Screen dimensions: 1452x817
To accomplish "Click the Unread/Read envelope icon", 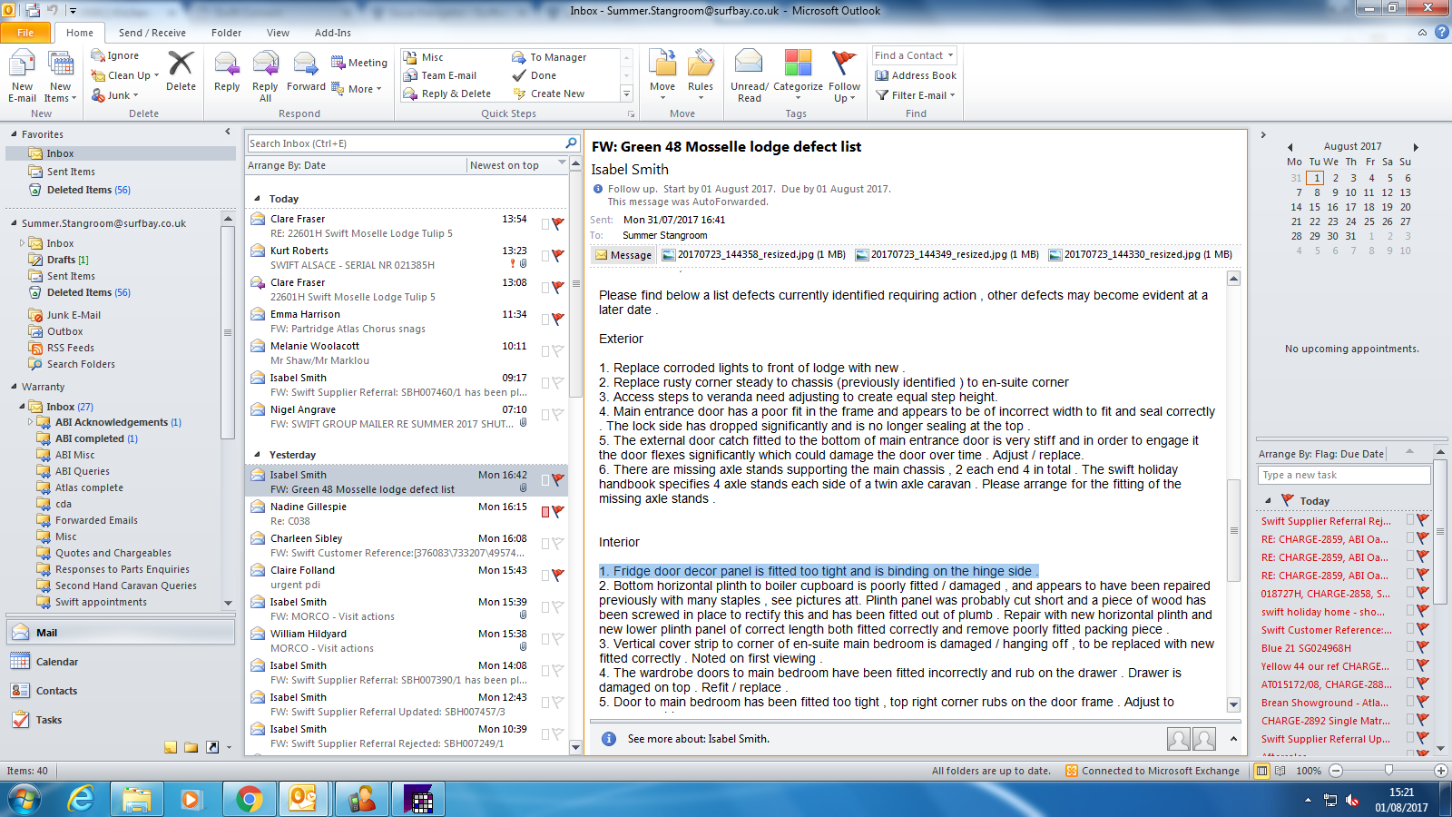I will (749, 64).
